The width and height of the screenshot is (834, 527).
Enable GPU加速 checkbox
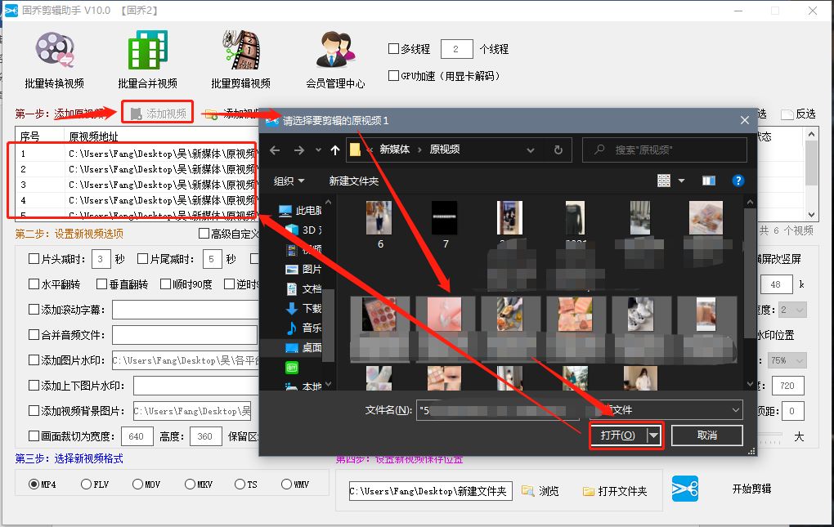[x=393, y=75]
